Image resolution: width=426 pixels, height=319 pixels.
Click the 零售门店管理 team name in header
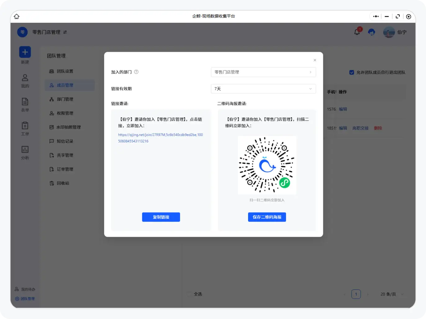click(x=47, y=32)
